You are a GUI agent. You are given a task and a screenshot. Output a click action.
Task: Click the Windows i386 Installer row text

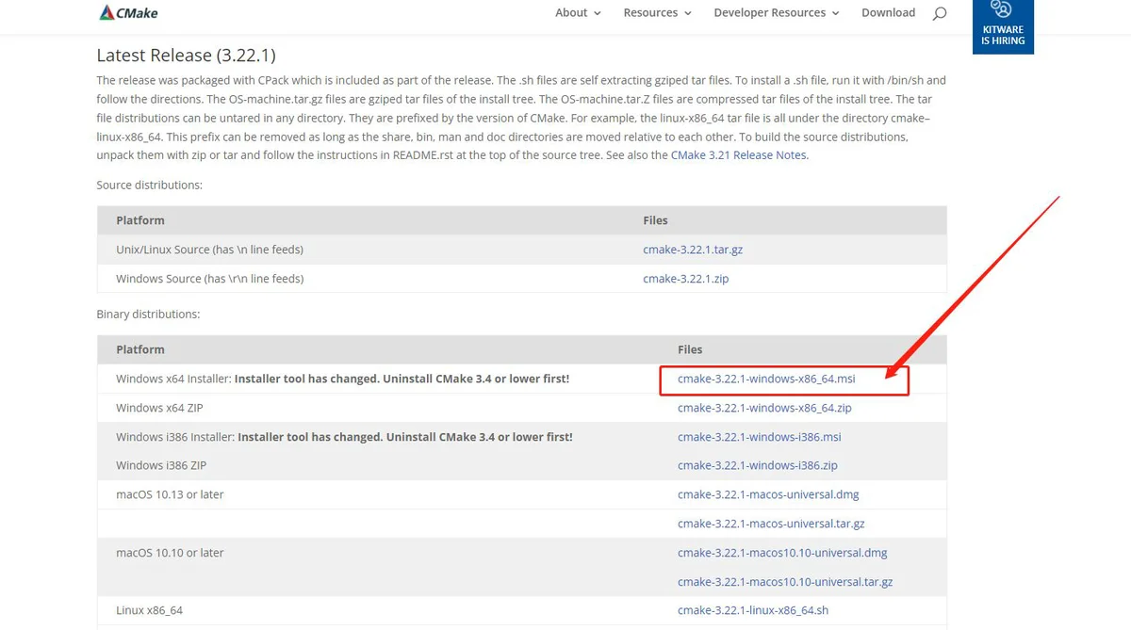point(344,437)
